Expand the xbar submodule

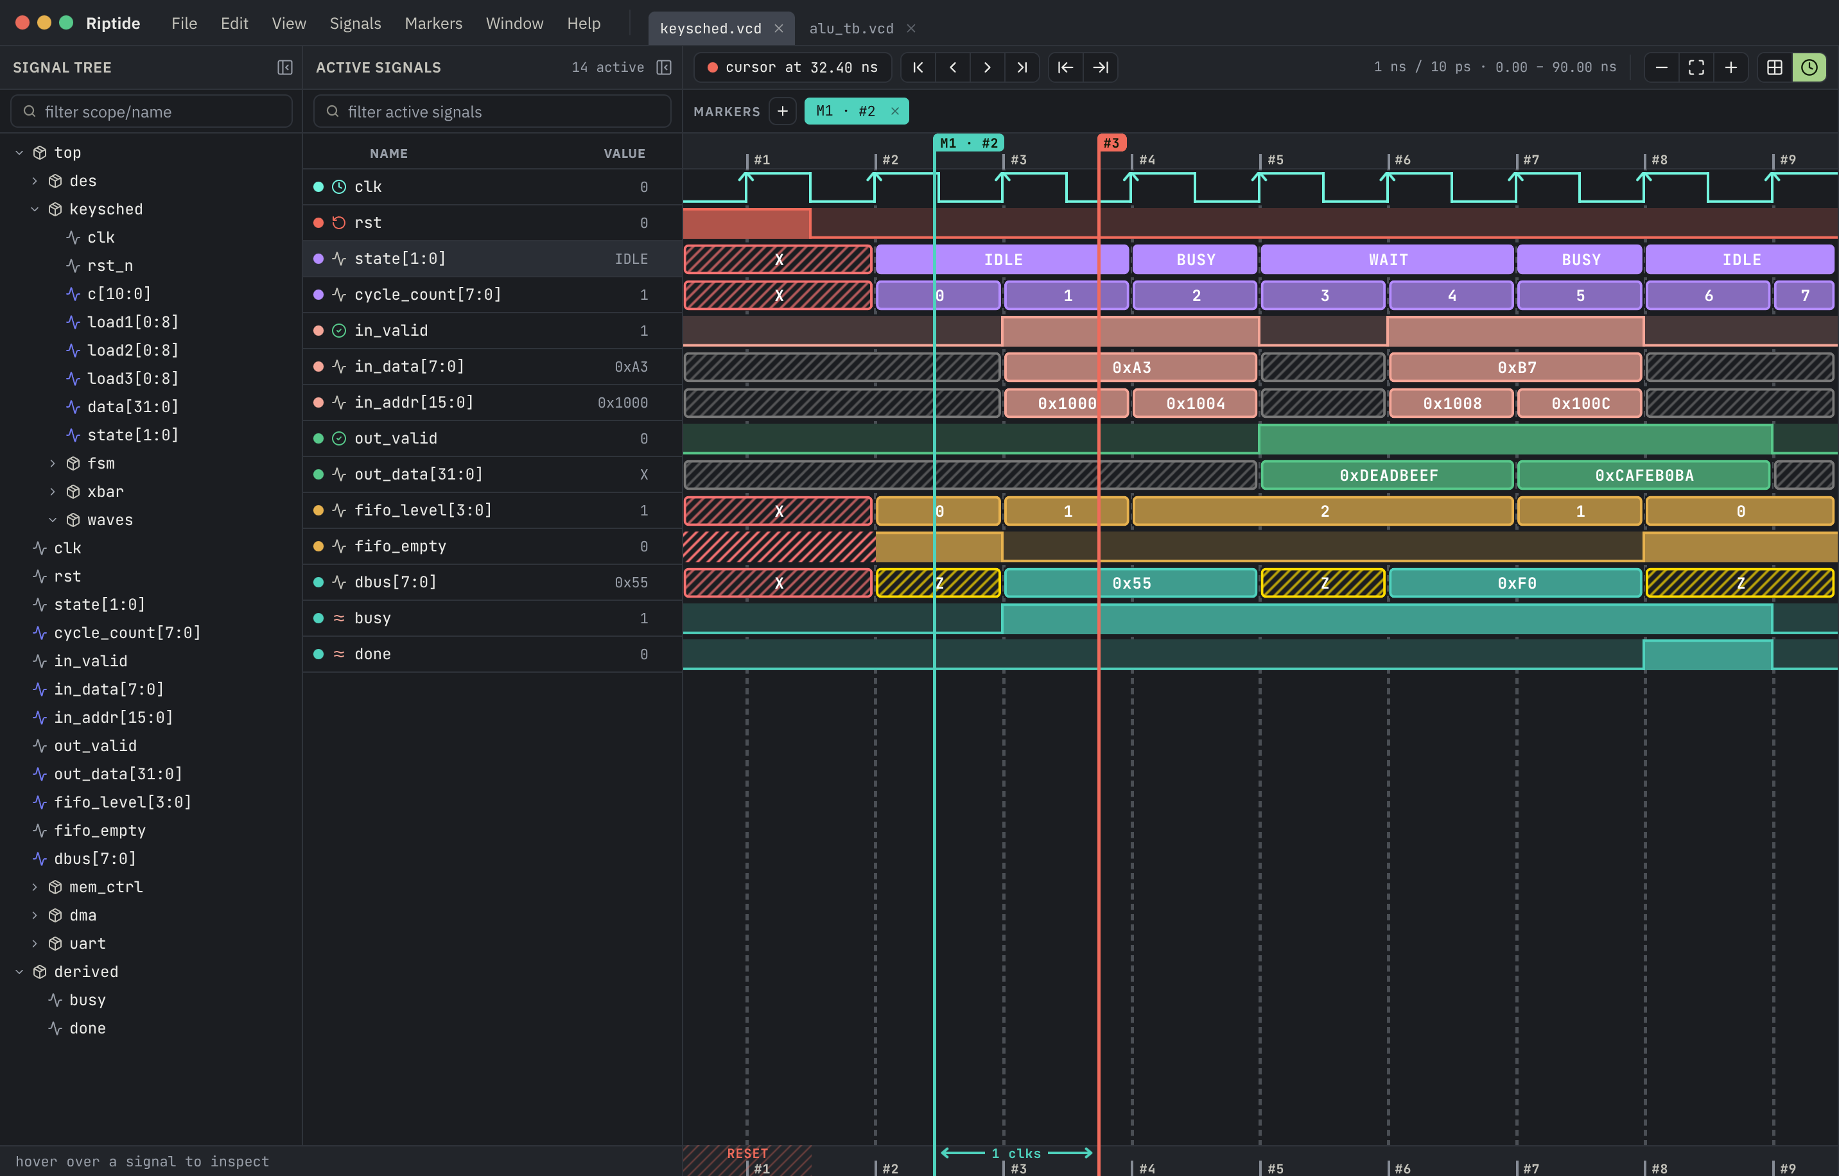[x=53, y=492]
